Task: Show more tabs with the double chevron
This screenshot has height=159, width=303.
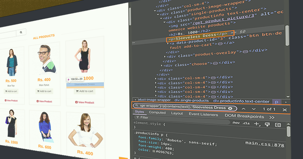Action: (272, 117)
